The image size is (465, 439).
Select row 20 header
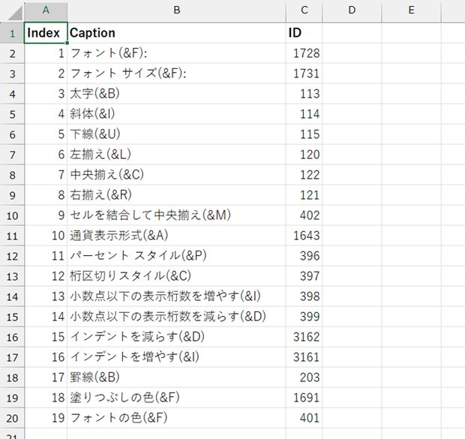click(12, 418)
